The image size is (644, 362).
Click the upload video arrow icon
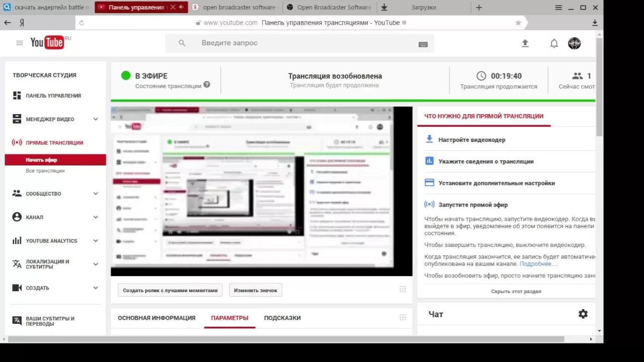click(x=525, y=43)
